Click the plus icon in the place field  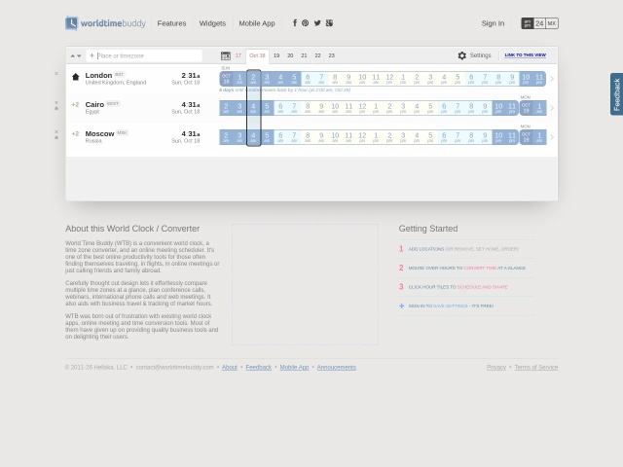pyautogui.click(x=92, y=55)
